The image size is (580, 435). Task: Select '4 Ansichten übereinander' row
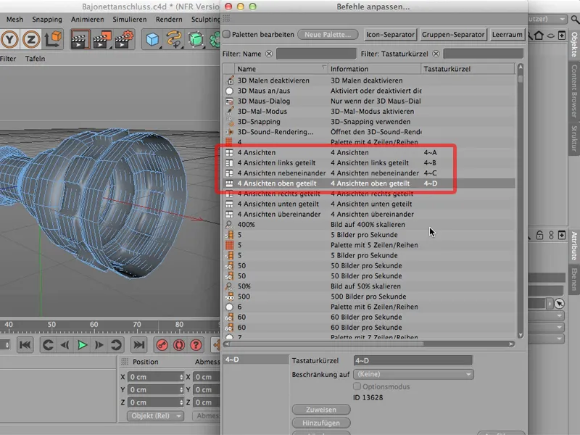[369, 214]
